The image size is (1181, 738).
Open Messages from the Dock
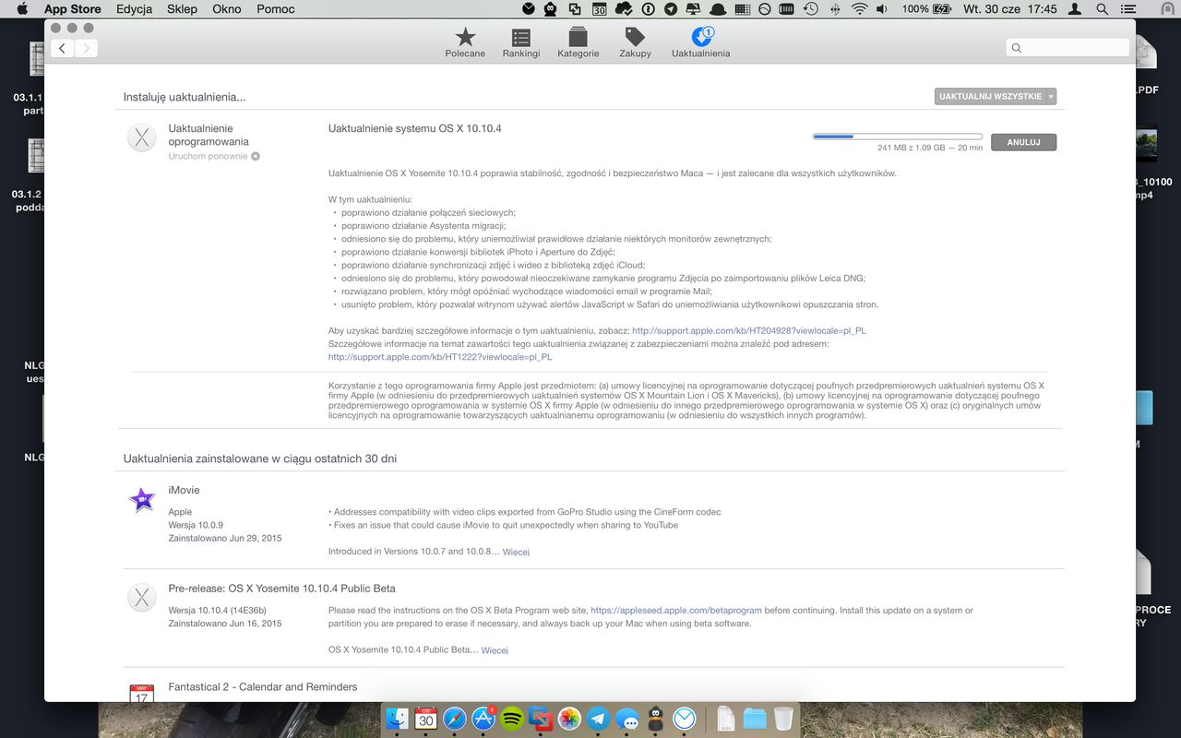point(626,719)
